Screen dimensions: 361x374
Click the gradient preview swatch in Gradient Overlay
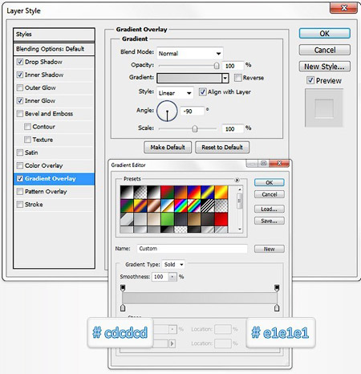point(189,78)
